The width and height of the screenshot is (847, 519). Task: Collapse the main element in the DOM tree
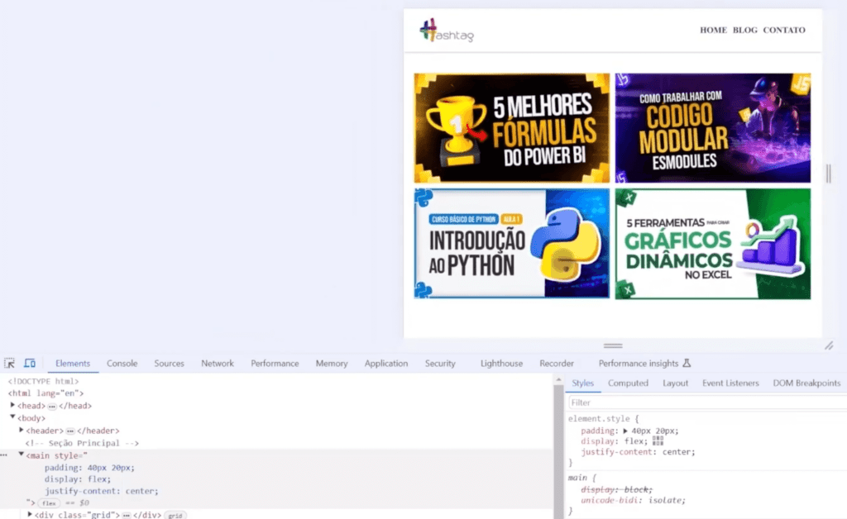coord(22,455)
